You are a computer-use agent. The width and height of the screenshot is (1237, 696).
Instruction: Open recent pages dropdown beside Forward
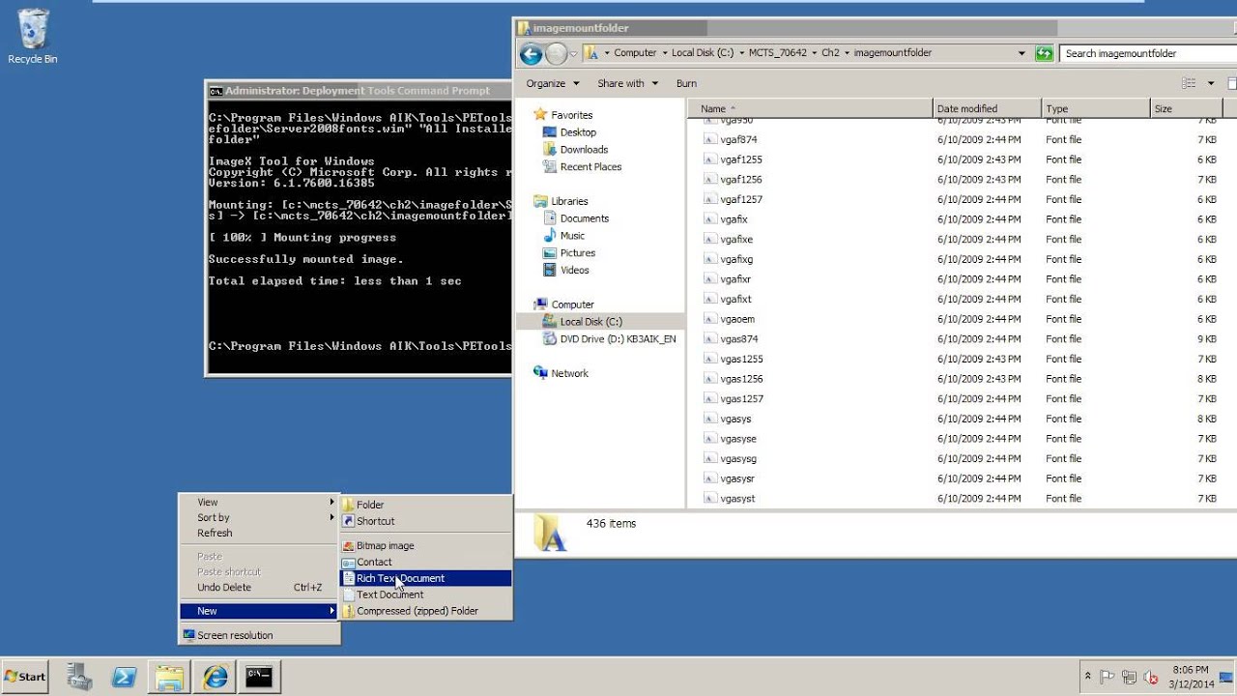point(573,53)
